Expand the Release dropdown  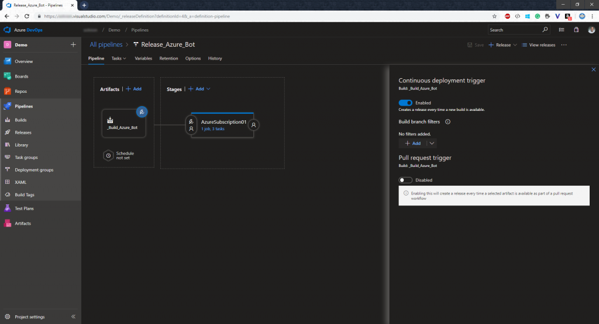coord(515,45)
